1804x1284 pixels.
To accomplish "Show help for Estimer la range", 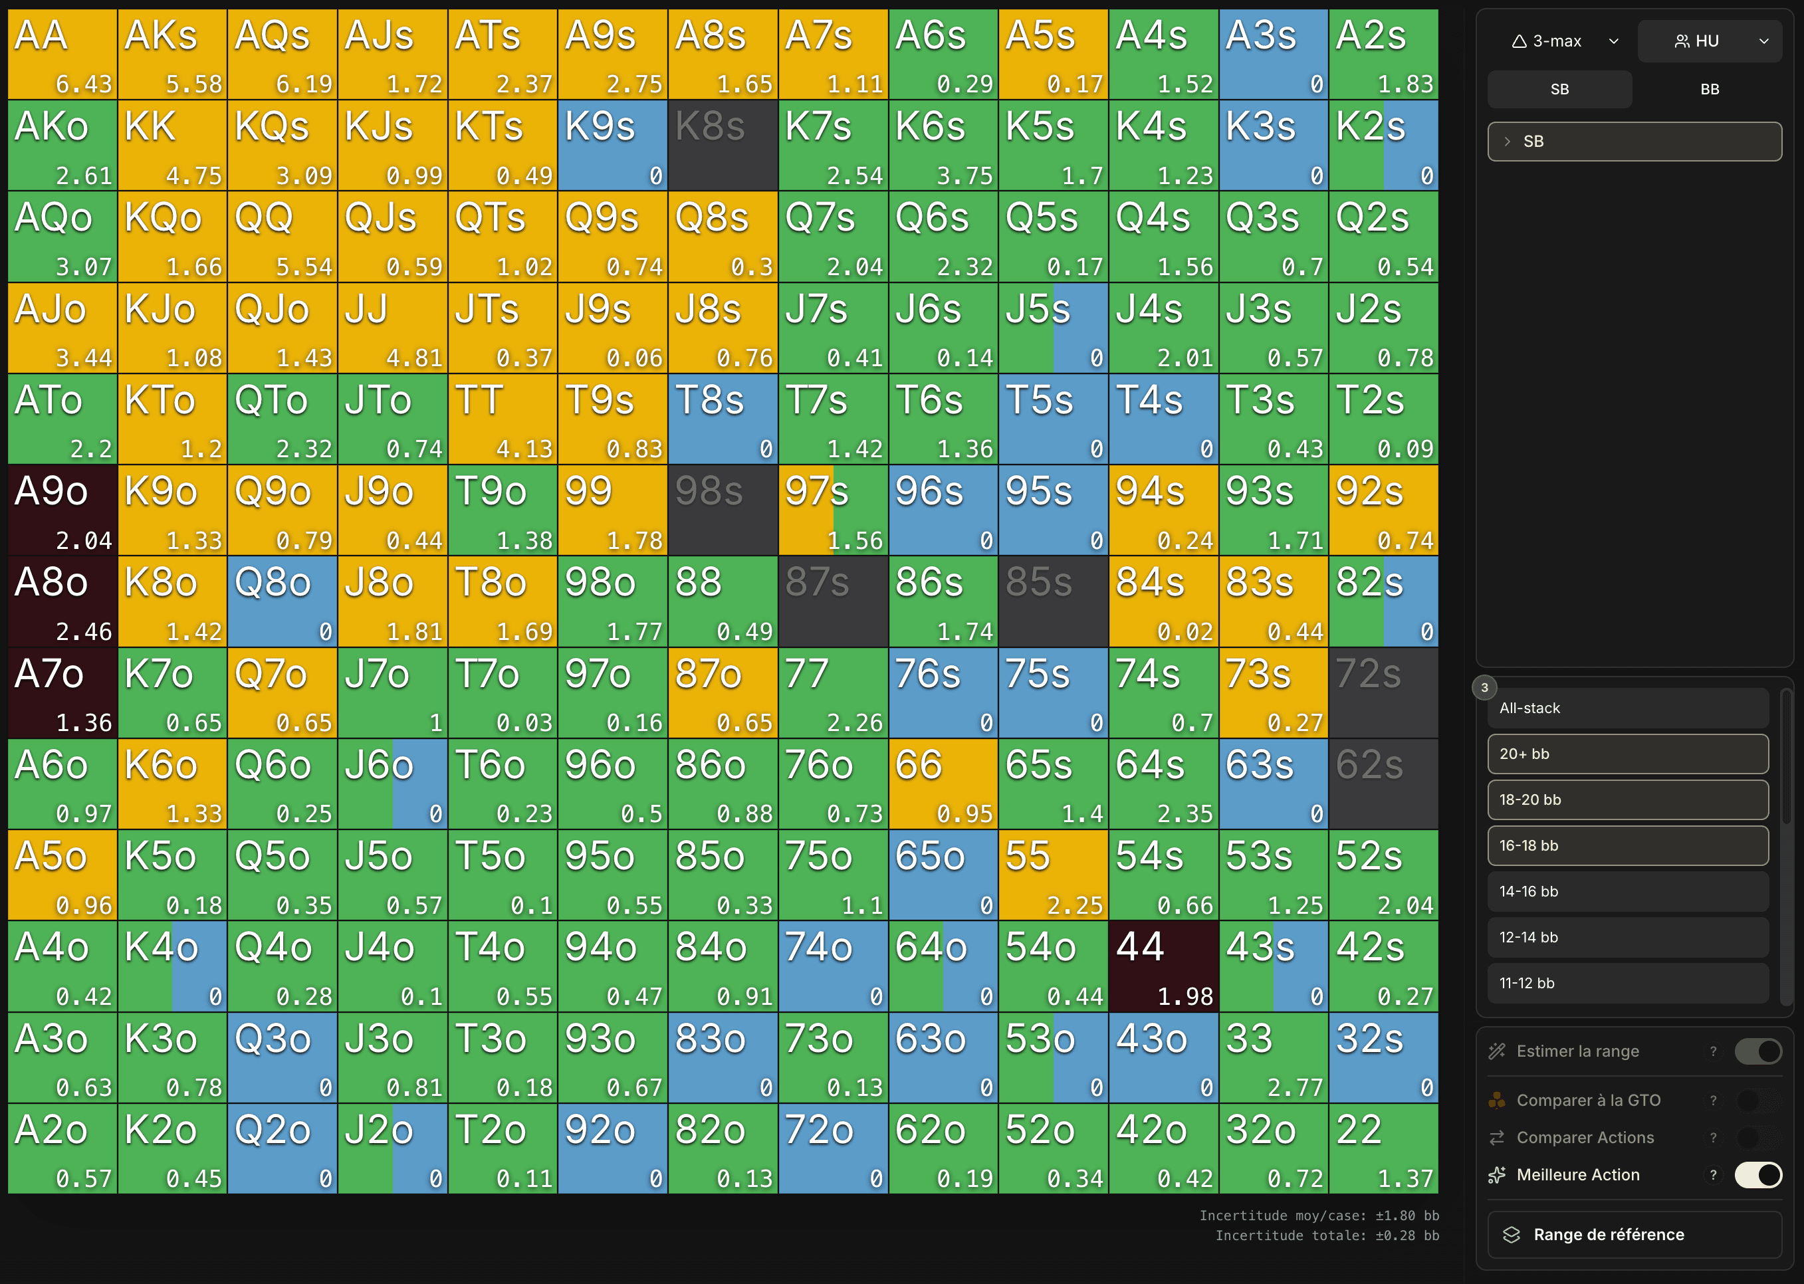I will click(1713, 1051).
